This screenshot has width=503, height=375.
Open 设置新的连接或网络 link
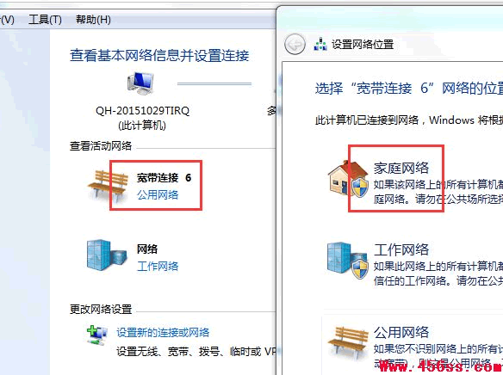(x=163, y=332)
